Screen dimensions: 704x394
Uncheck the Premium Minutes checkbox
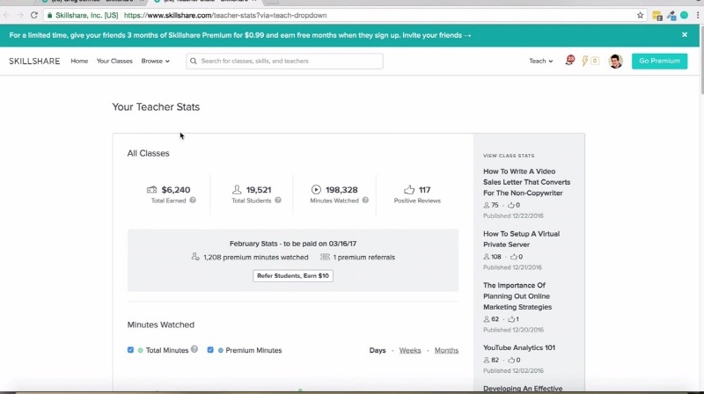coord(210,349)
